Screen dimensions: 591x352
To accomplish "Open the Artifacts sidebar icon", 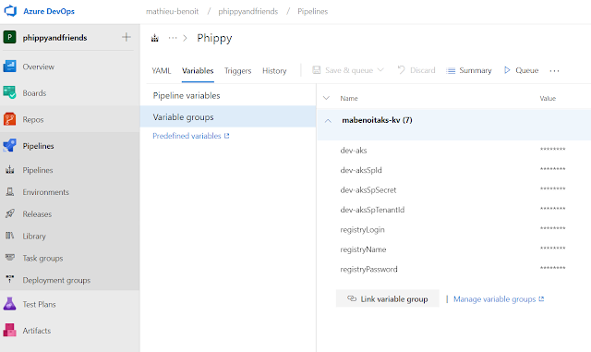I will (9, 330).
